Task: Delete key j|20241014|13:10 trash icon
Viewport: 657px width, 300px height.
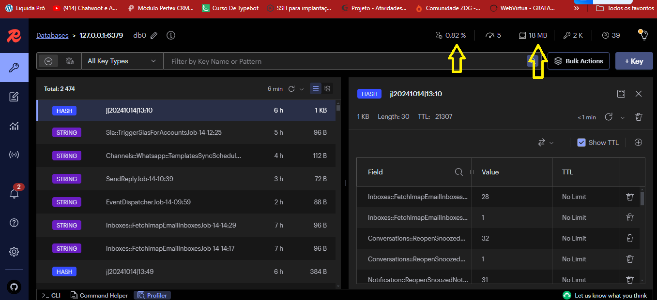Action: [x=639, y=117]
